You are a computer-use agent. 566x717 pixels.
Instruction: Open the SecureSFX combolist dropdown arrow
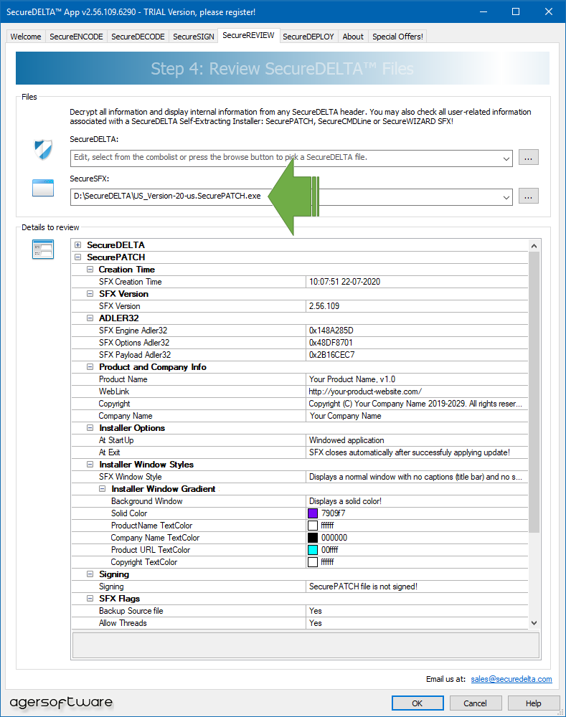coord(506,198)
